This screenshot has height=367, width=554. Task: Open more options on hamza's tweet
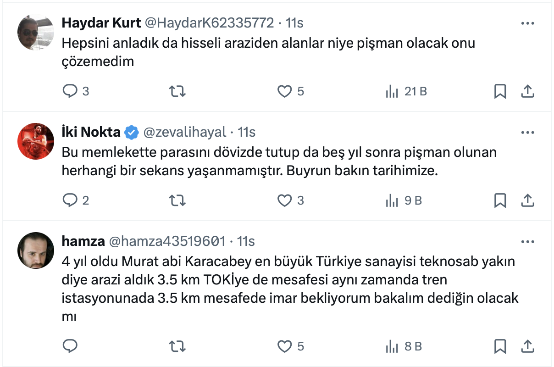pos(528,241)
